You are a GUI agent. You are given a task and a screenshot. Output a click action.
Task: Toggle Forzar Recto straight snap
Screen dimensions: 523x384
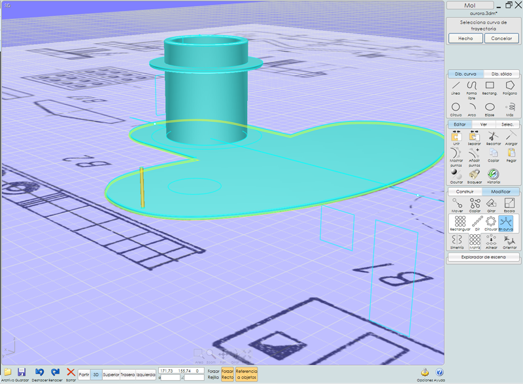pyautogui.click(x=228, y=374)
